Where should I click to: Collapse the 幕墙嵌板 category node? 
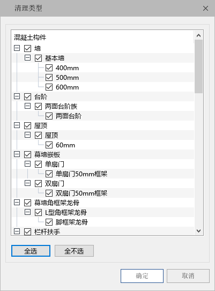tap(17, 154)
